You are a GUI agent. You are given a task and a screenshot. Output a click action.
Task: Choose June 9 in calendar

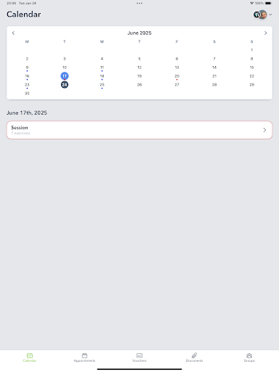pos(27,68)
